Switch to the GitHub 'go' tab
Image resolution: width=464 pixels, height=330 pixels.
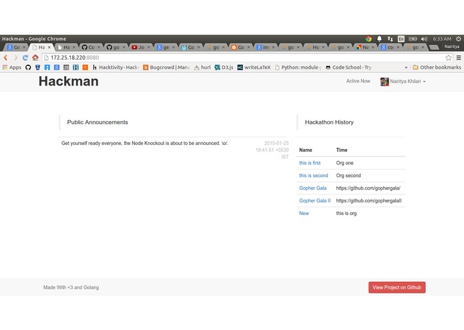click(115, 47)
